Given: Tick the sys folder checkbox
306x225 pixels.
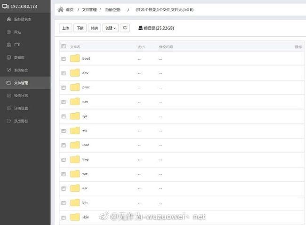Looking at the screenshot, I should (x=64, y=116).
